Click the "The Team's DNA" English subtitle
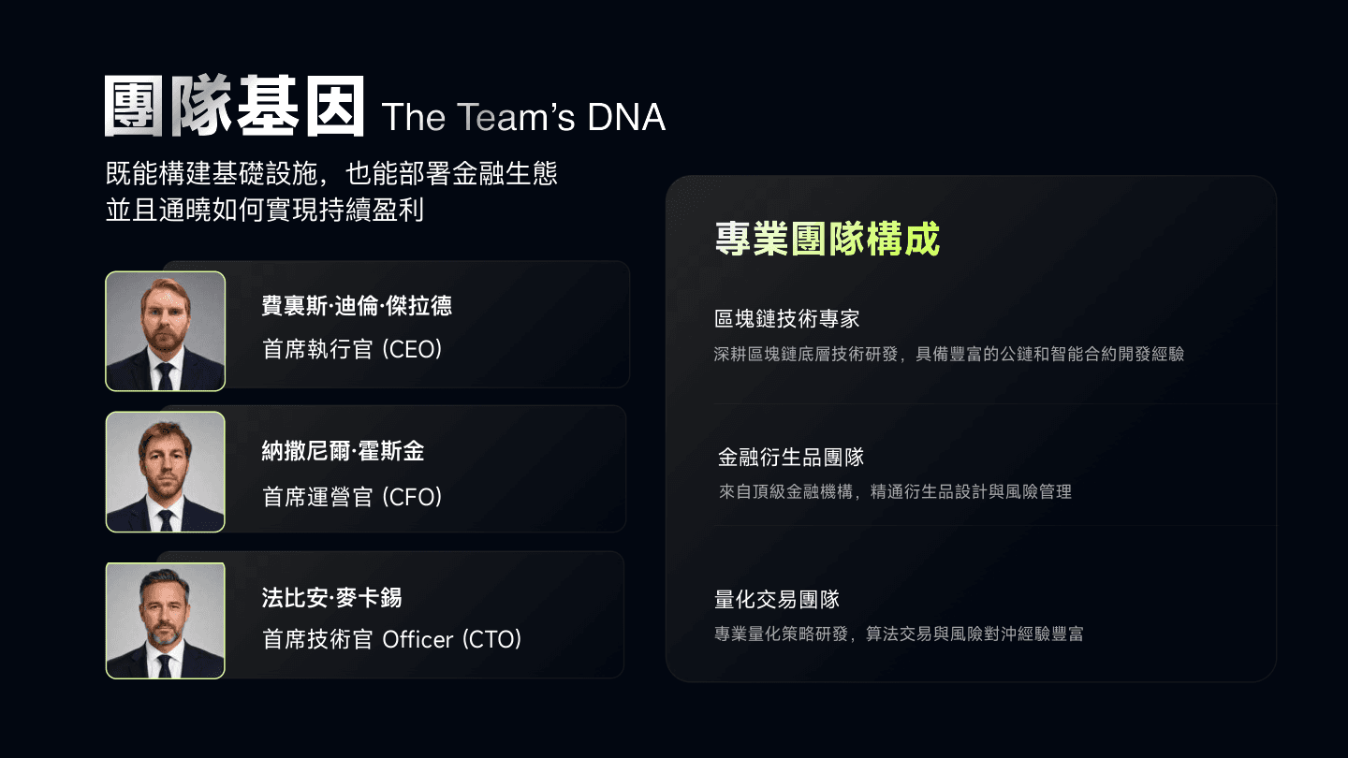Viewport: 1348px width, 758px height. click(x=523, y=117)
